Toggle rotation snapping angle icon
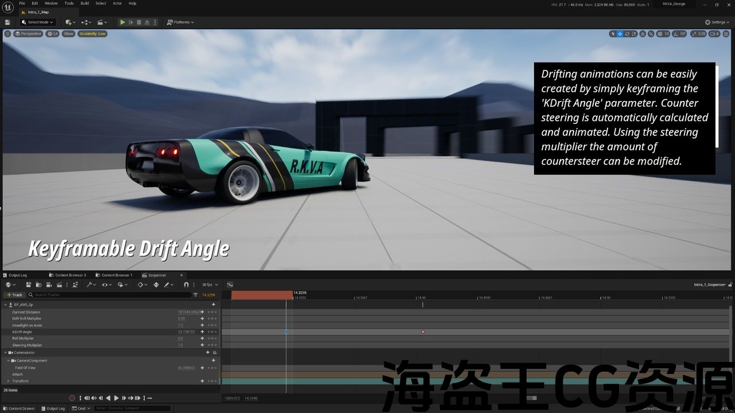 (x=675, y=34)
